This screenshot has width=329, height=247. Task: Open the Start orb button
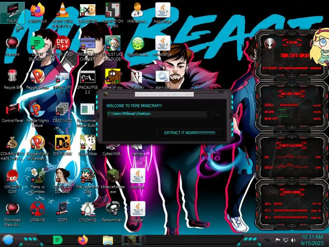click(8, 240)
